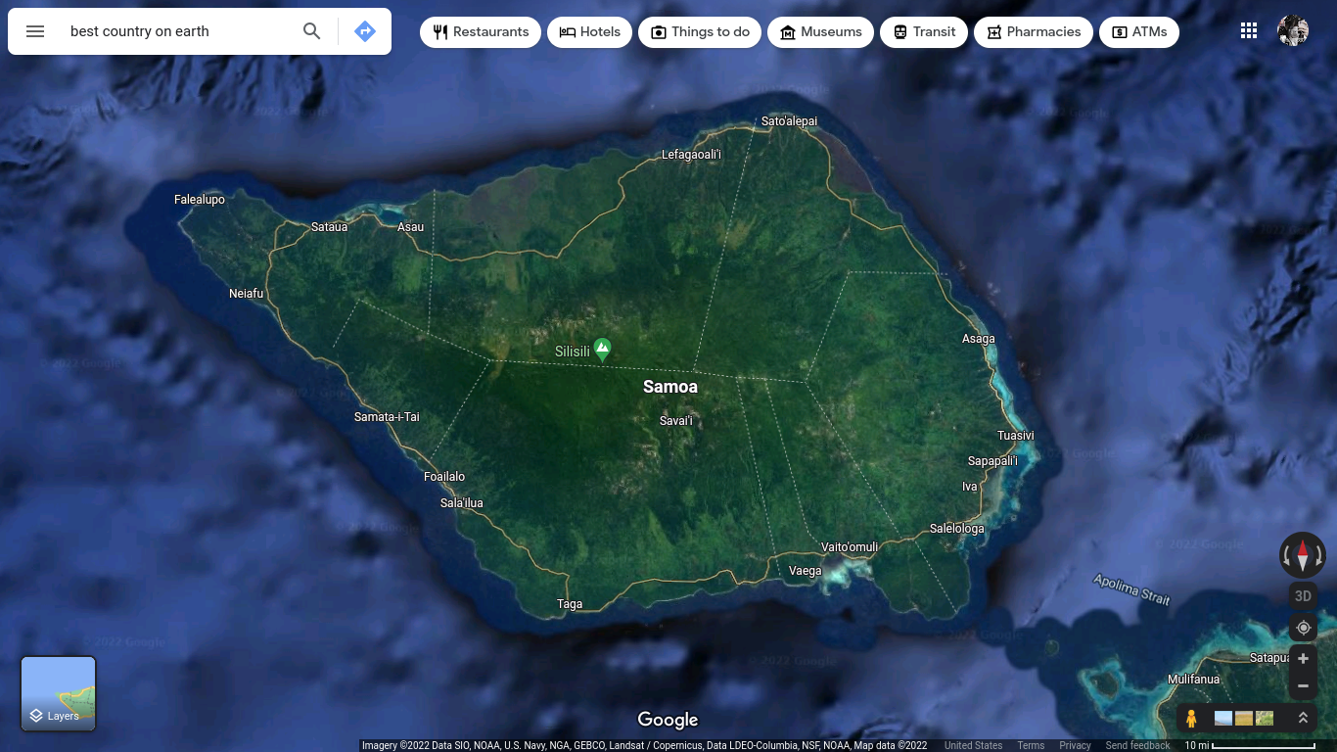This screenshot has width=1337, height=752.
Task: Reset map orientation with the compass
Action: (x=1303, y=555)
